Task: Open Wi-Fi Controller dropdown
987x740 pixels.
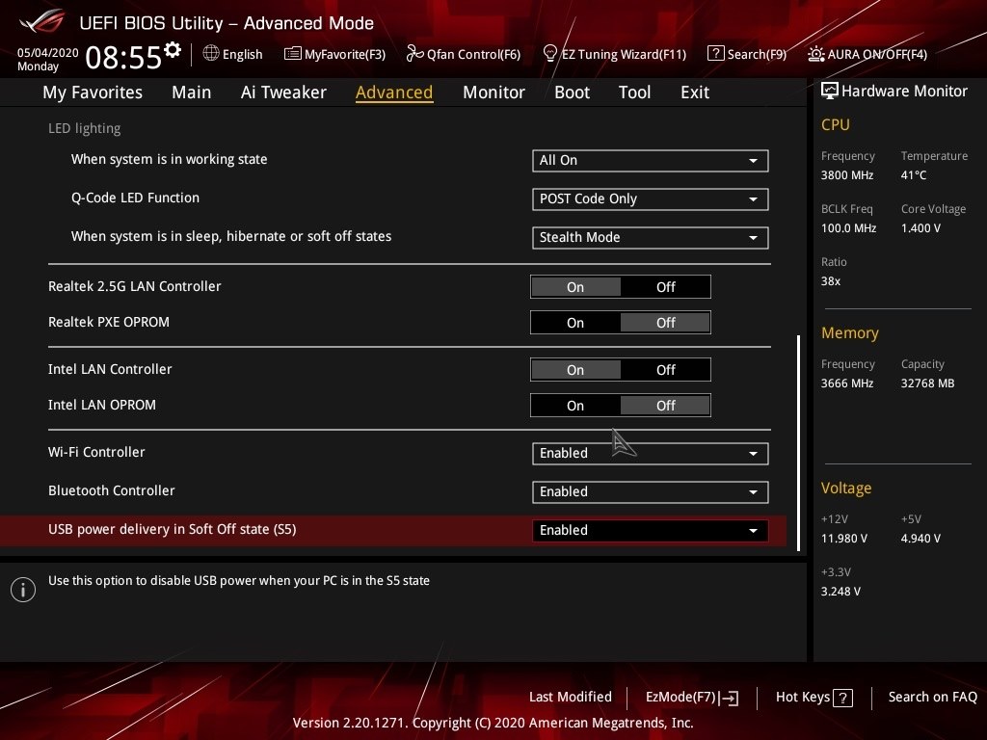Action: (651, 453)
